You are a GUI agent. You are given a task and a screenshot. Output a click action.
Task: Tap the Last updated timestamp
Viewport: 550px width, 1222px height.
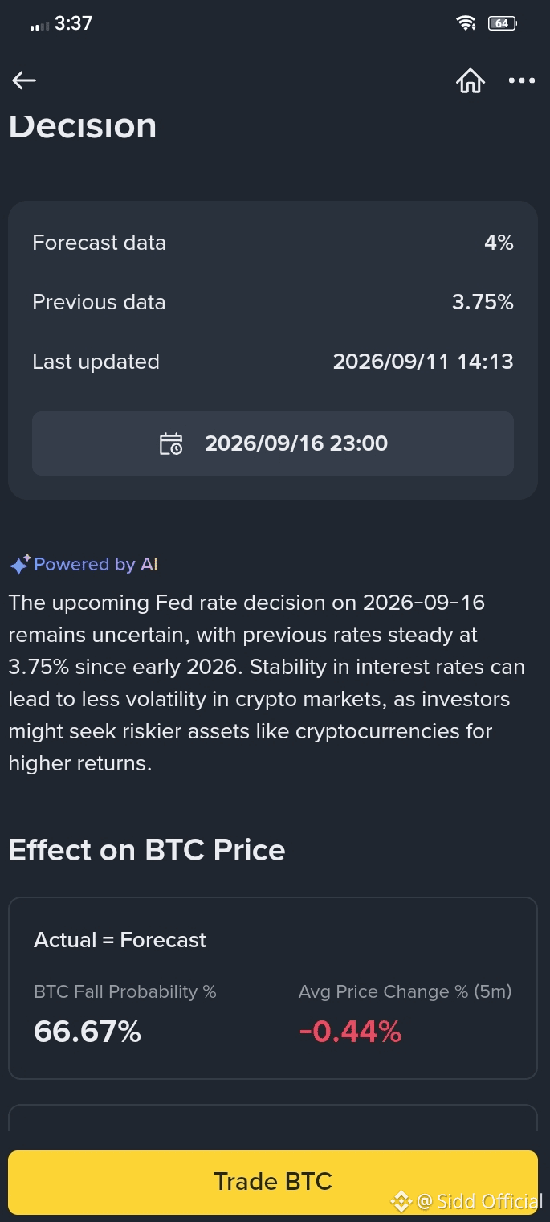pos(423,362)
